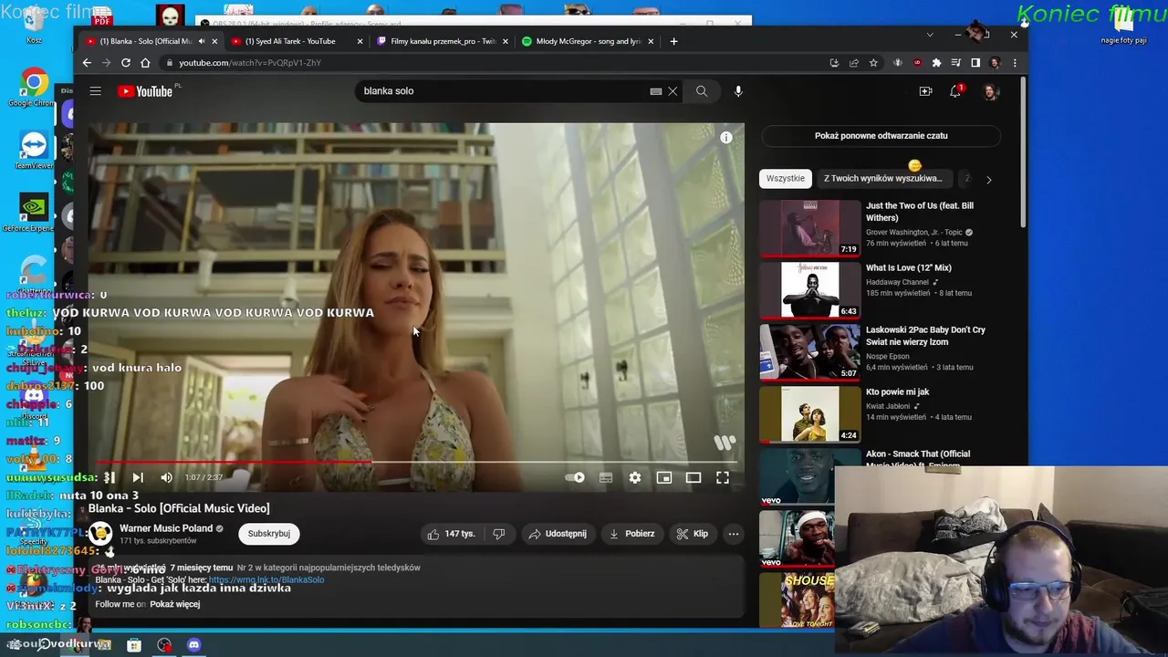Open the YouTube hamburger guide menu
Screen dimensions: 1168x657
point(95,91)
